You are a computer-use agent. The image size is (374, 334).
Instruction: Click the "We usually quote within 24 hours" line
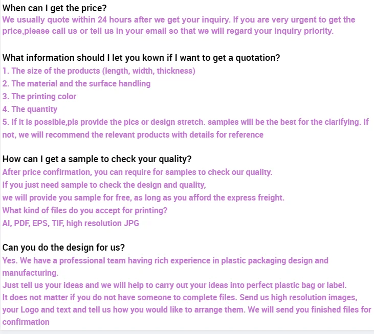(x=179, y=20)
